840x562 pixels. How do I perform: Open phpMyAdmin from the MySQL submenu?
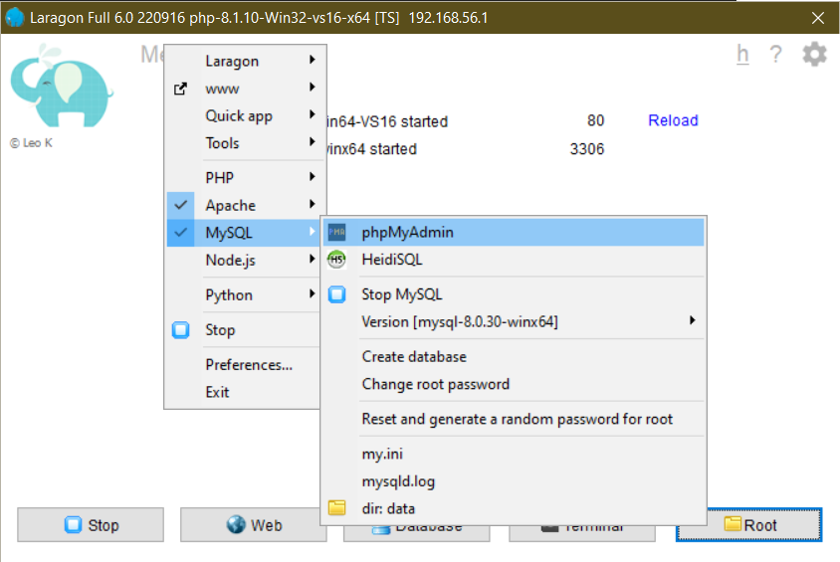(x=514, y=233)
